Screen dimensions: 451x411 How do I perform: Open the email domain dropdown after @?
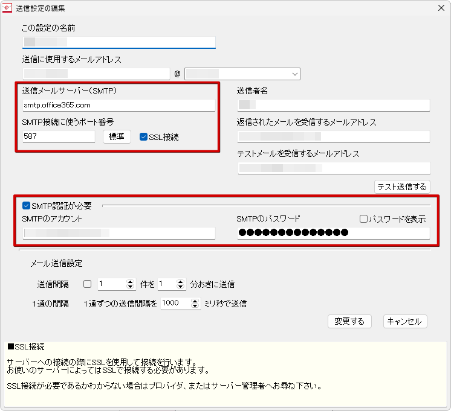(295, 74)
